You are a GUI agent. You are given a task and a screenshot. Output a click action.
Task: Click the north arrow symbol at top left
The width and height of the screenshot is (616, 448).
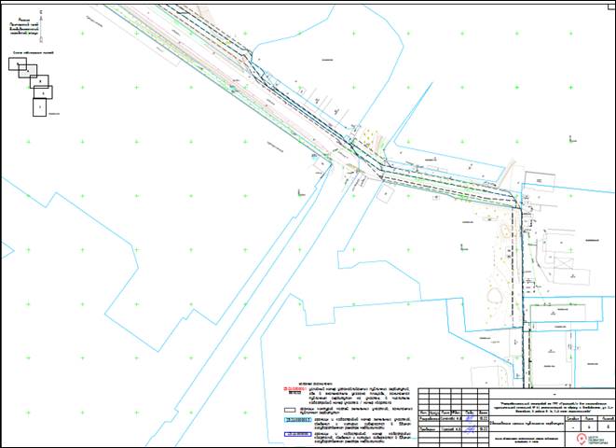click(41, 26)
